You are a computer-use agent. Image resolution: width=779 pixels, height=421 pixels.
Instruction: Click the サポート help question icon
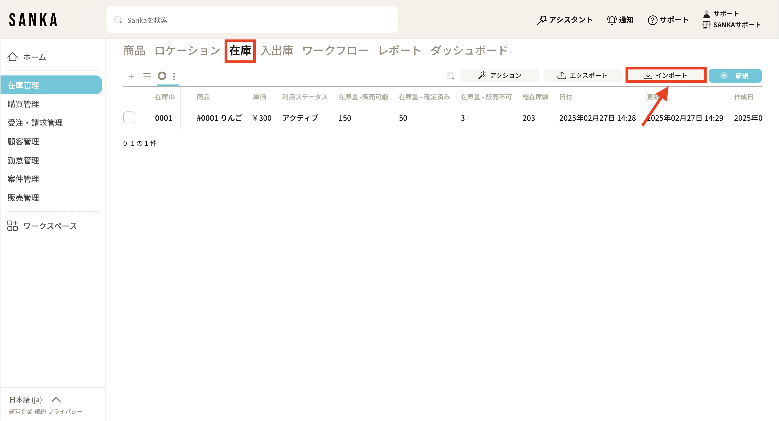[x=652, y=20]
